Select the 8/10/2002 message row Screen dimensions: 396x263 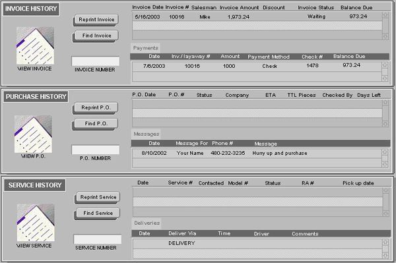(257, 153)
